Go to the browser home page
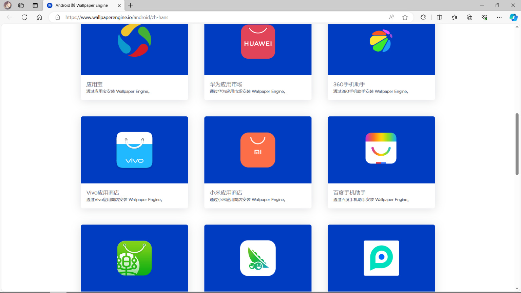This screenshot has width=521, height=293. point(39,17)
